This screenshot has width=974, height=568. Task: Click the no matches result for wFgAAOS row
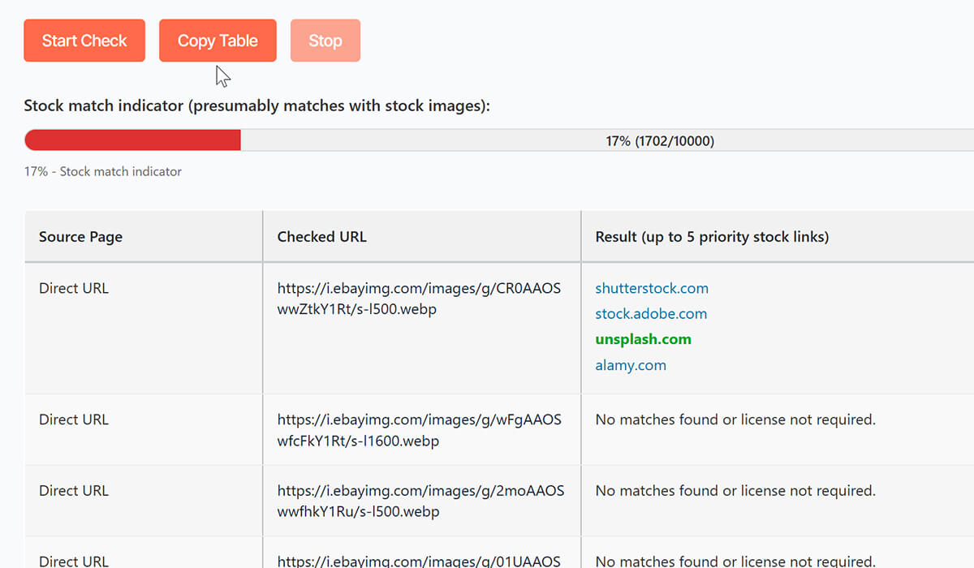coord(735,420)
